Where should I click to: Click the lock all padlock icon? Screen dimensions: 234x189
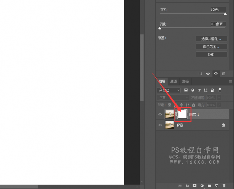point(194,105)
